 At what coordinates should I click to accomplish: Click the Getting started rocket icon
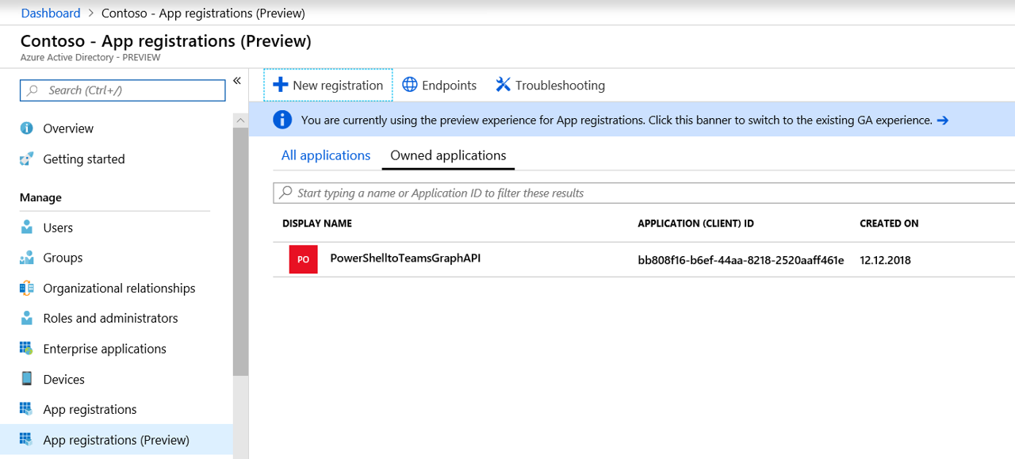(27, 159)
